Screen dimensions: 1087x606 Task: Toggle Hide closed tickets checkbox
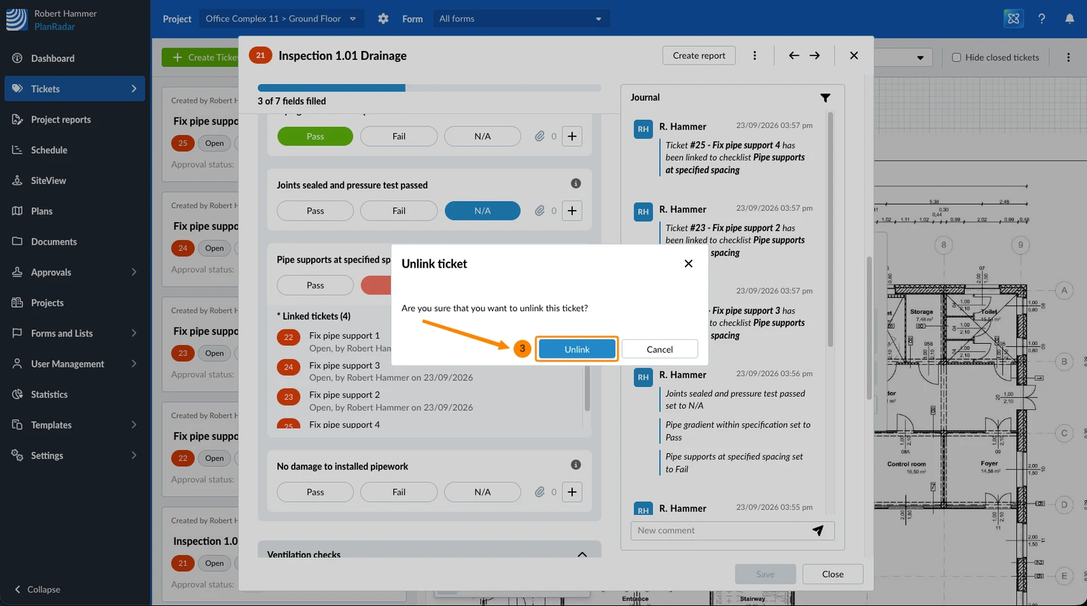tap(957, 57)
